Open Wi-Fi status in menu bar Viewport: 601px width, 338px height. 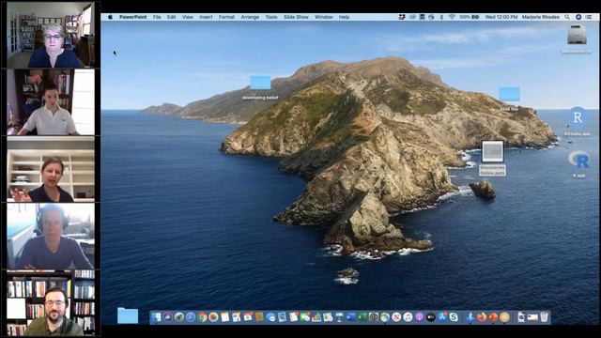click(452, 17)
